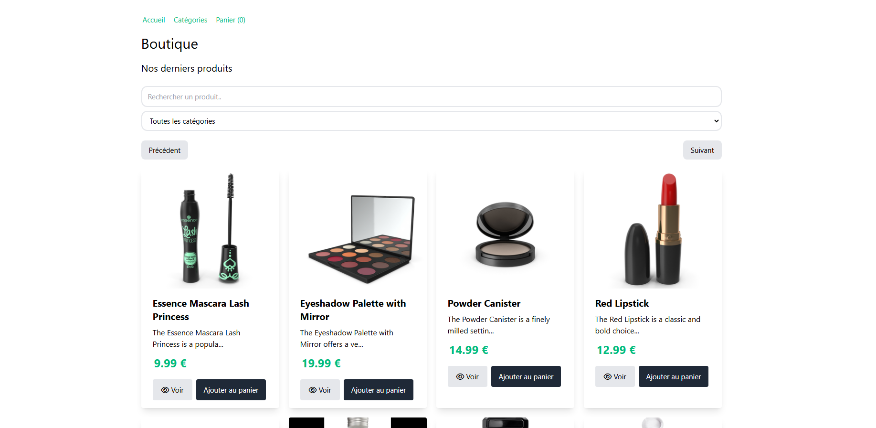Open Panier (0) to view the cart
Viewport: 876px width, 428px height.
coord(231,20)
